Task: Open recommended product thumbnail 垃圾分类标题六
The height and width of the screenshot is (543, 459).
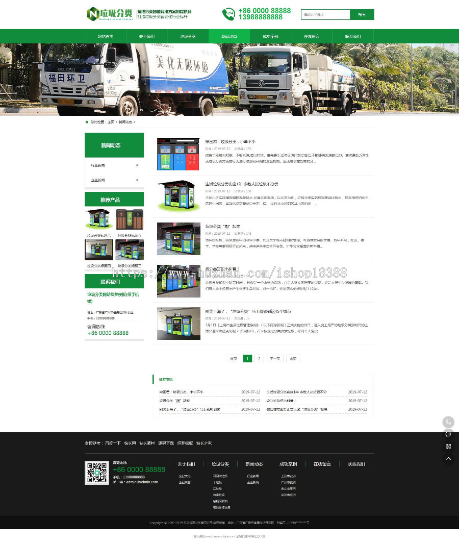Action: tap(99, 219)
